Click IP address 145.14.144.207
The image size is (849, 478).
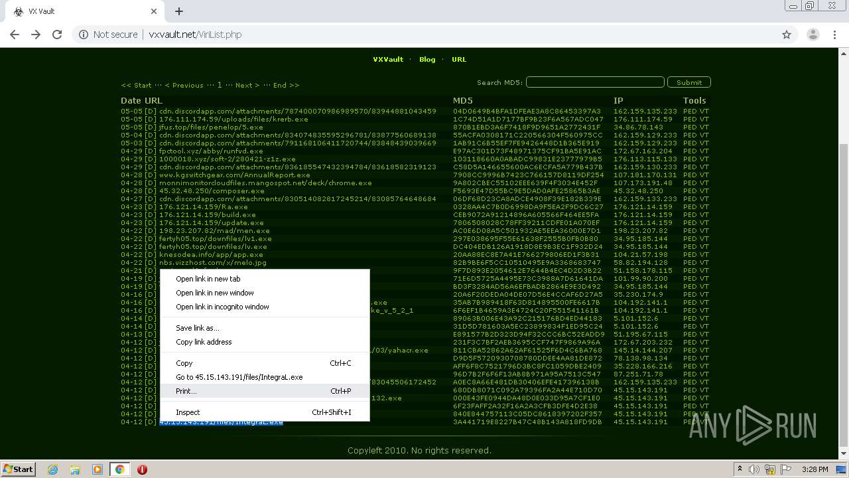click(x=643, y=350)
